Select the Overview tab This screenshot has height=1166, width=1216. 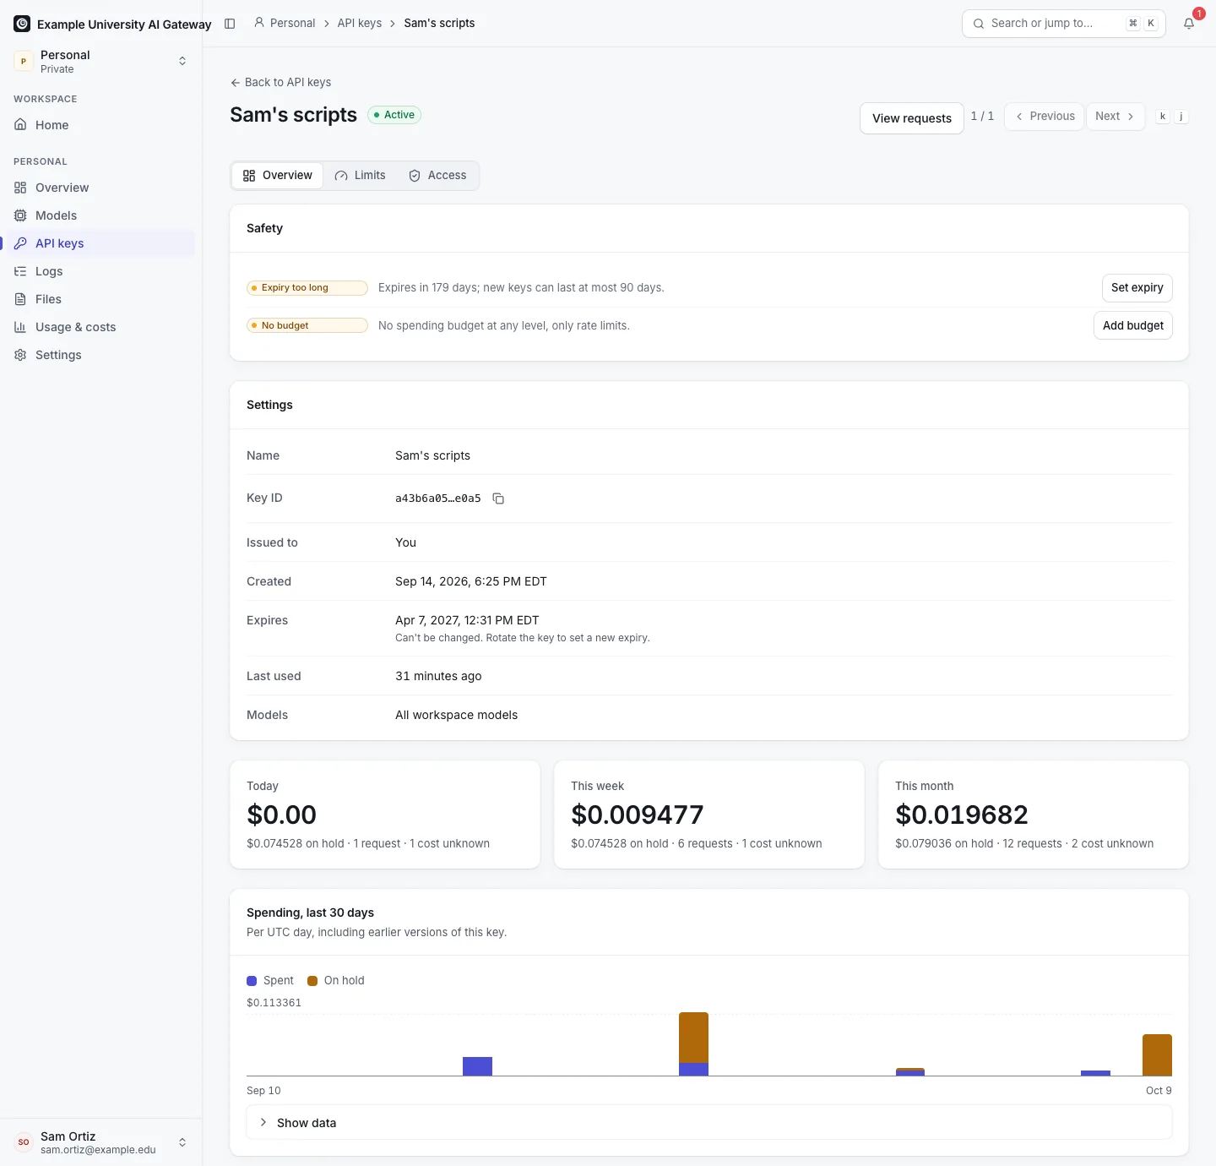click(x=278, y=176)
